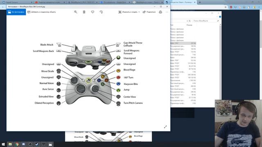Image resolution: width=262 pixels, height=147 pixels.
Task: Click the webcam overlay video
Action: click(x=238, y=123)
